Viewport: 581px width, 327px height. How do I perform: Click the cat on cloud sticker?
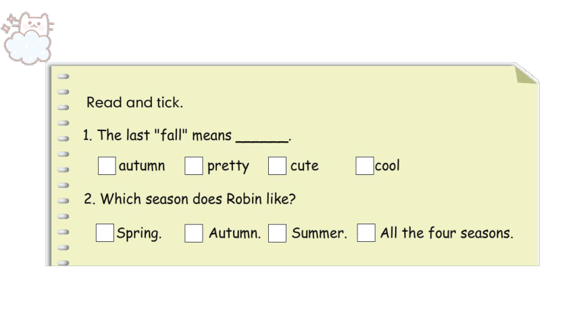point(27,39)
